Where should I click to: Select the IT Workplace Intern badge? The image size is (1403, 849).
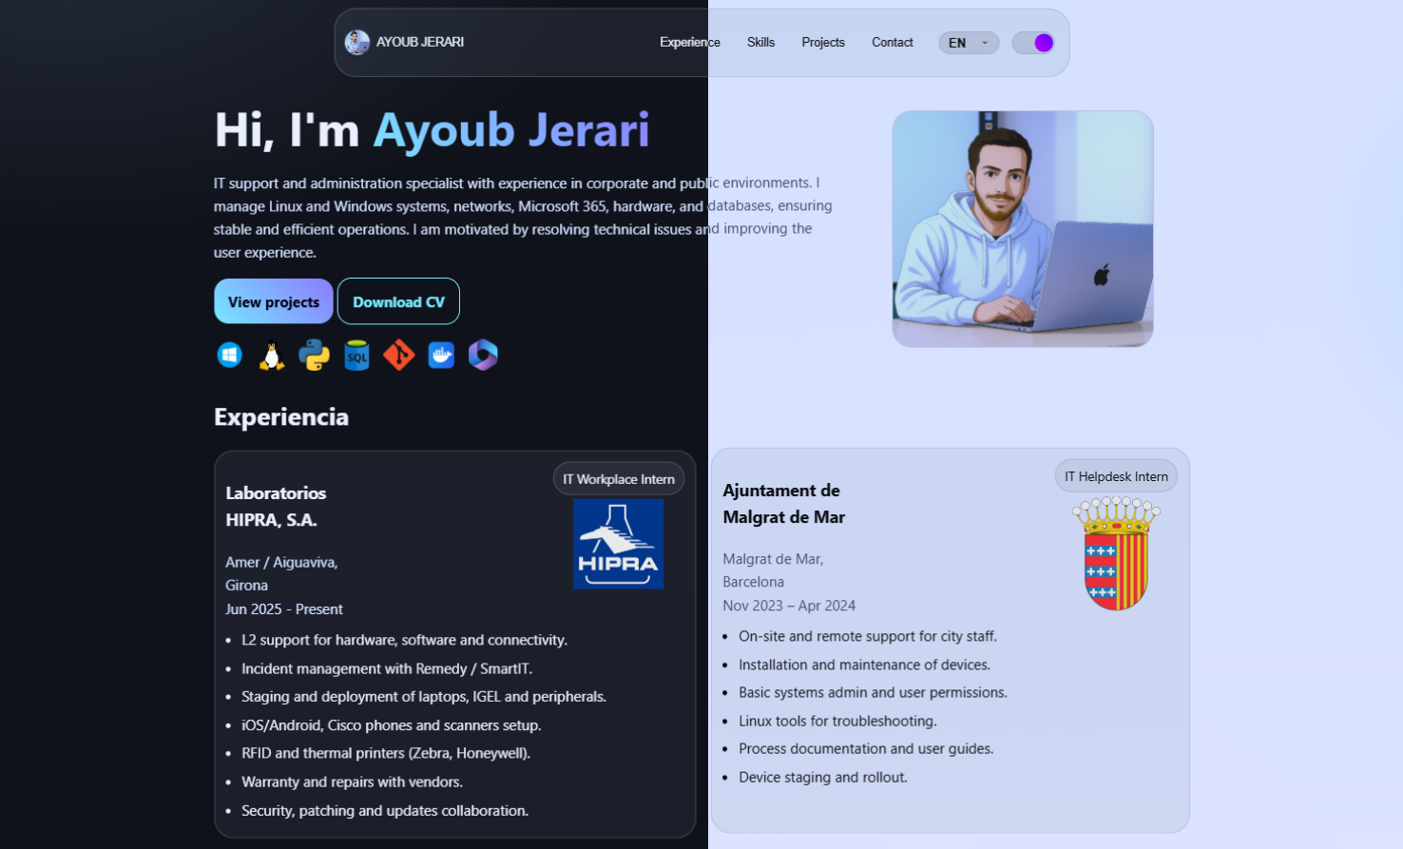(x=619, y=479)
